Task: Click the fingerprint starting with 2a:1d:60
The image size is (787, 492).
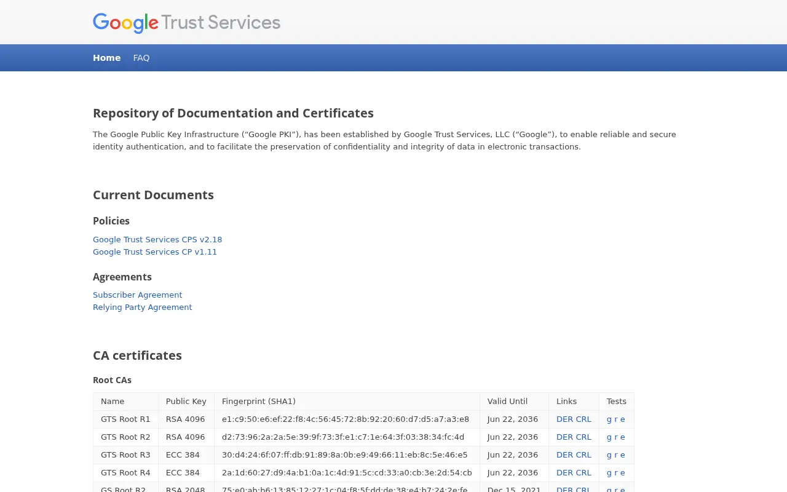Action: [x=347, y=473]
